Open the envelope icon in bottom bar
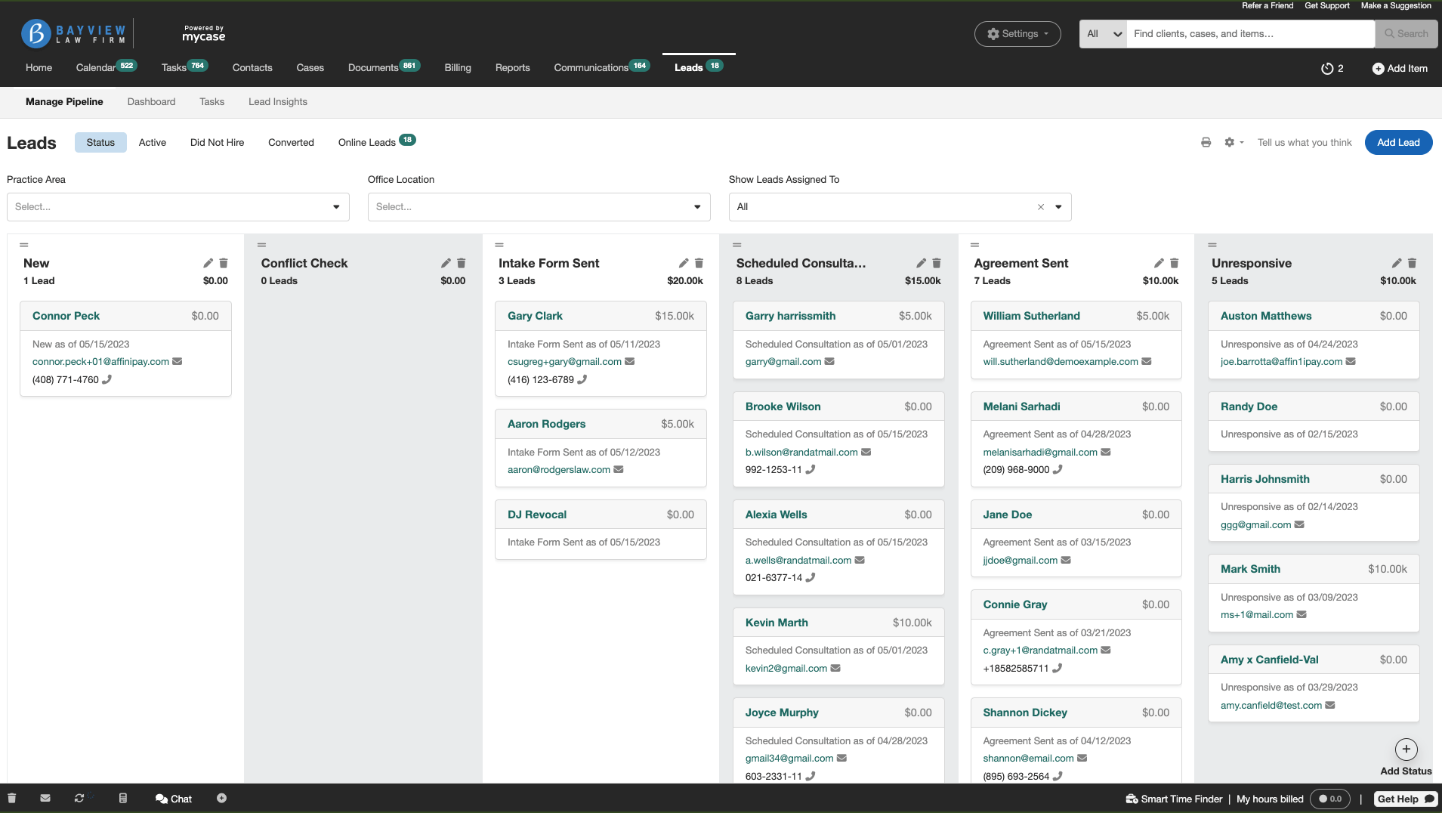This screenshot has width=1442, height=813. [x=45, y=798]
